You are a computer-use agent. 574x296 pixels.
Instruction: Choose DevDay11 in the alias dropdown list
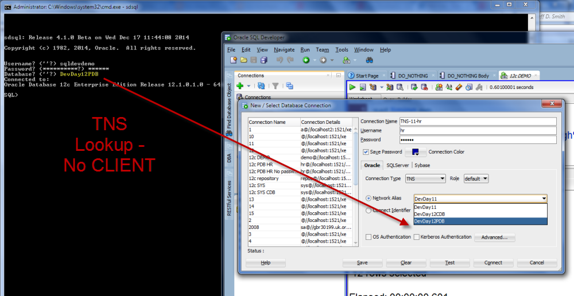click(x=480, y=207)
